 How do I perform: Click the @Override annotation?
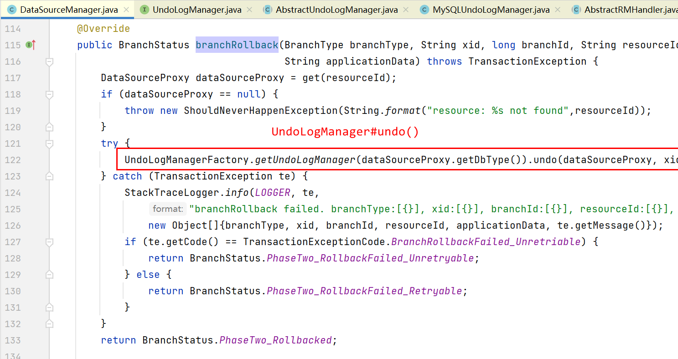coord(104,29)
